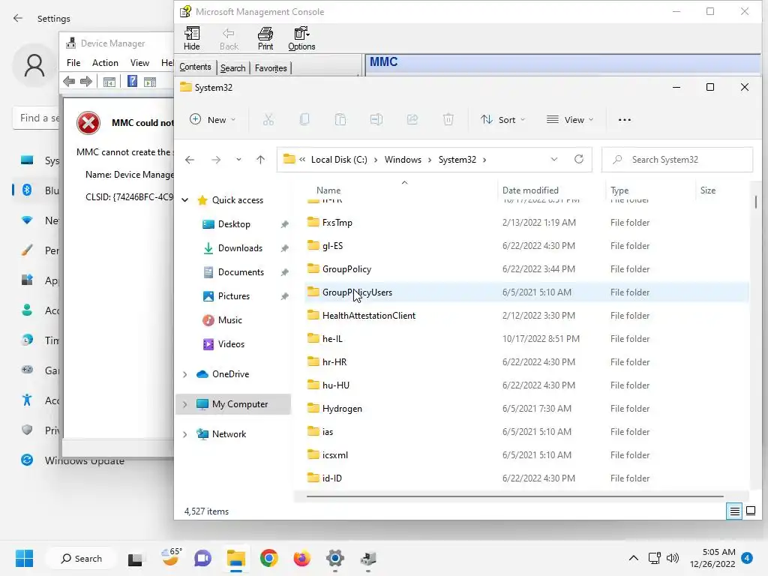Open the Sort dropdown menu

click(x=503, y=119)
